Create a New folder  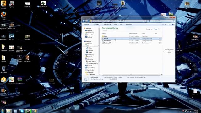tap(128, 24)
